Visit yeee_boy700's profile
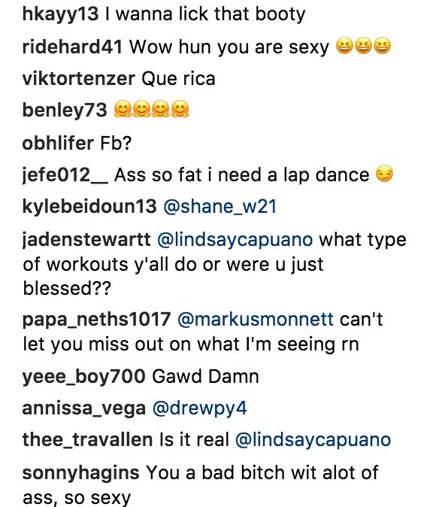The image size is (436, 507). 83,377
